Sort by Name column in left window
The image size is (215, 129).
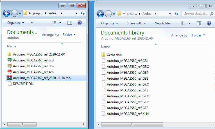point(12,46)
